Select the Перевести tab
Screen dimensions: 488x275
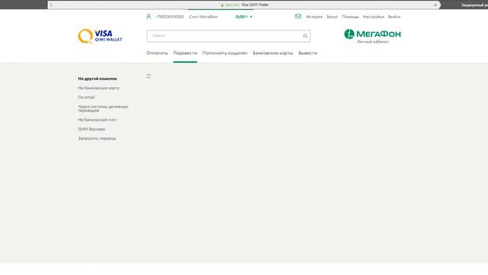[x=185, y=53]
